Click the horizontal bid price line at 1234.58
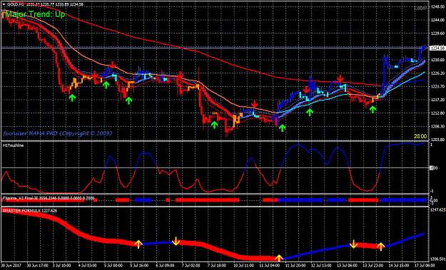The height and width of the screenshot is (270, 446). pyautogui.click(x=215, y=48)
